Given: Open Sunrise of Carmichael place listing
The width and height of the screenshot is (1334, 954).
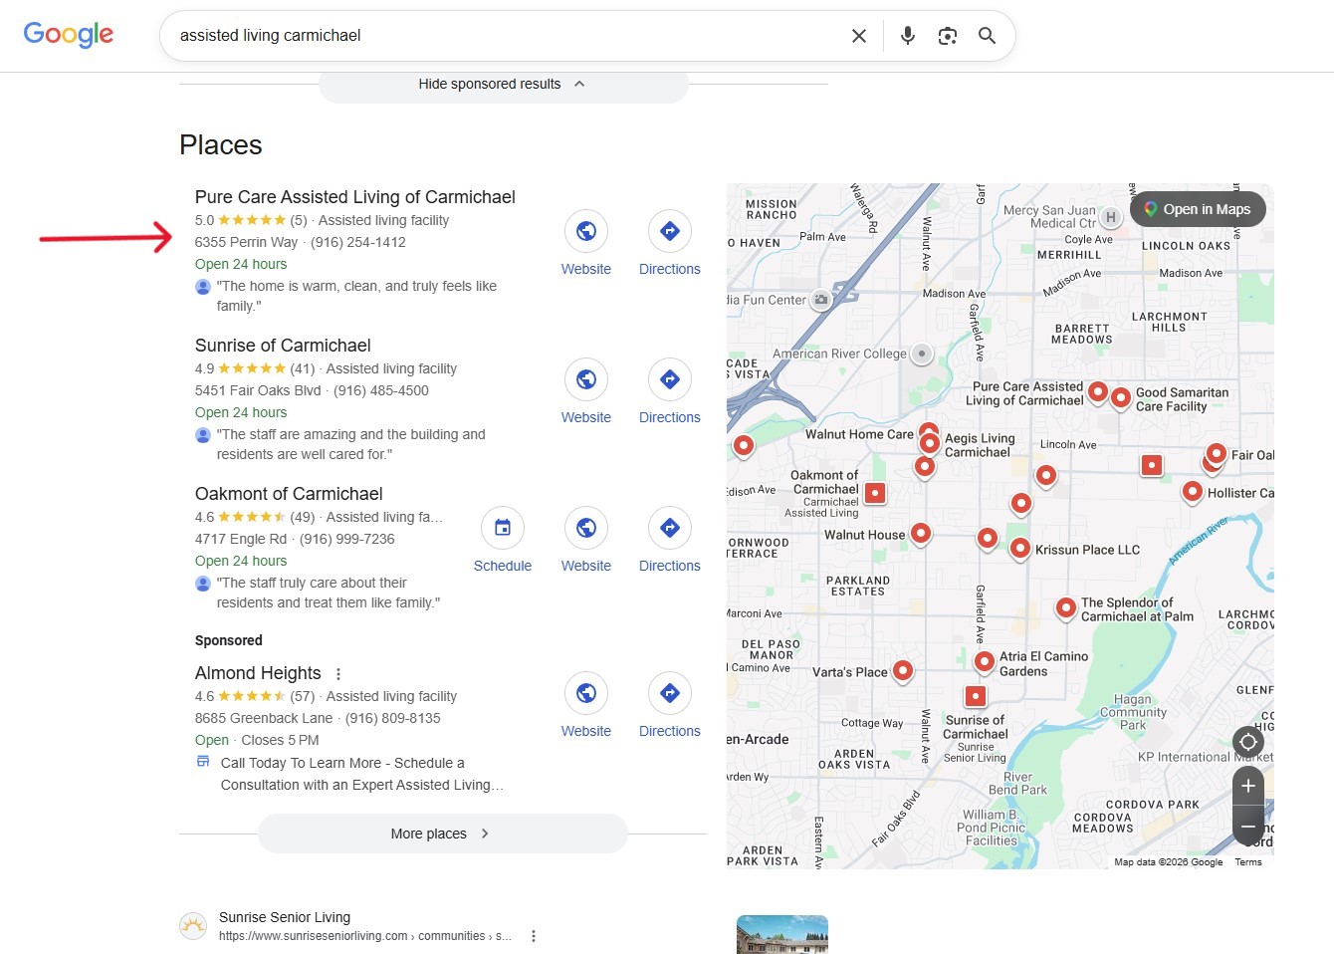Looking at the screenshot, I should pyautogui.click(x=283, y=346).
